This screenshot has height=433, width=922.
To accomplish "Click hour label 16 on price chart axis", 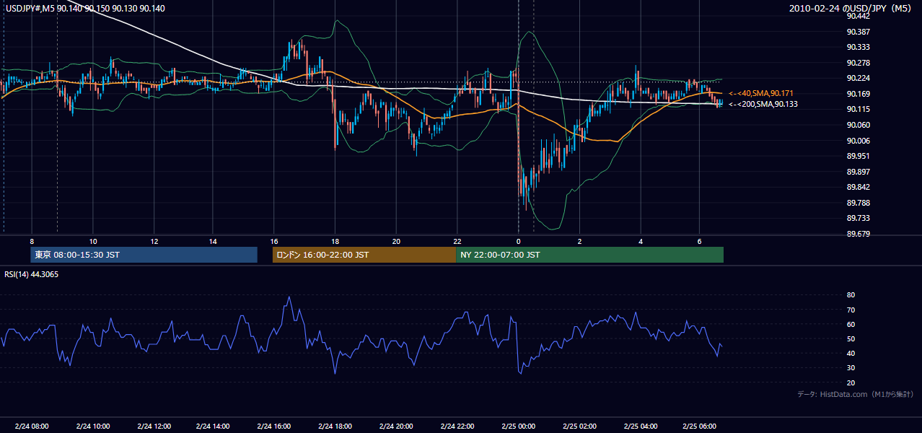I will click(x=274, y=241).
